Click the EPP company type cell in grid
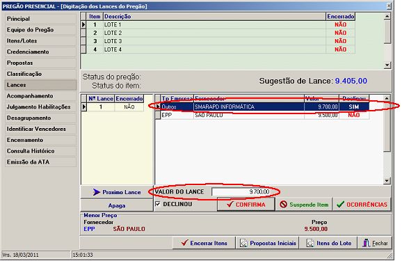Screen dimensions: 402x261 click(x=177, y=116)
